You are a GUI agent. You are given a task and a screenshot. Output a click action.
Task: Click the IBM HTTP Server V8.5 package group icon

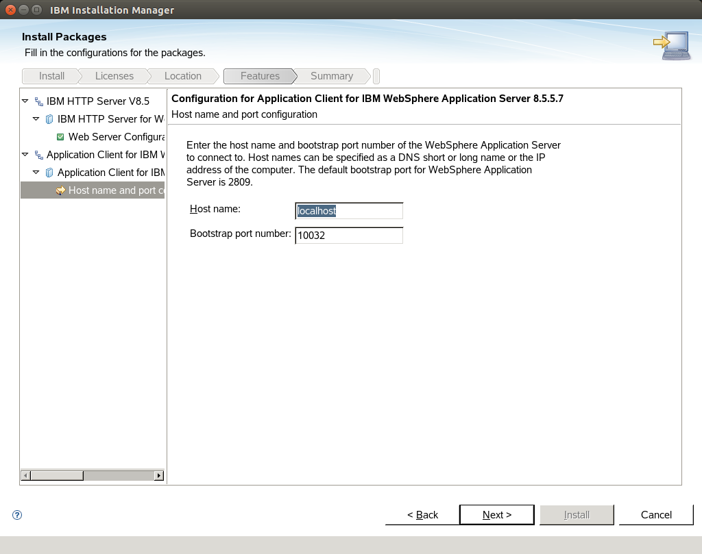tap(39, 101)
